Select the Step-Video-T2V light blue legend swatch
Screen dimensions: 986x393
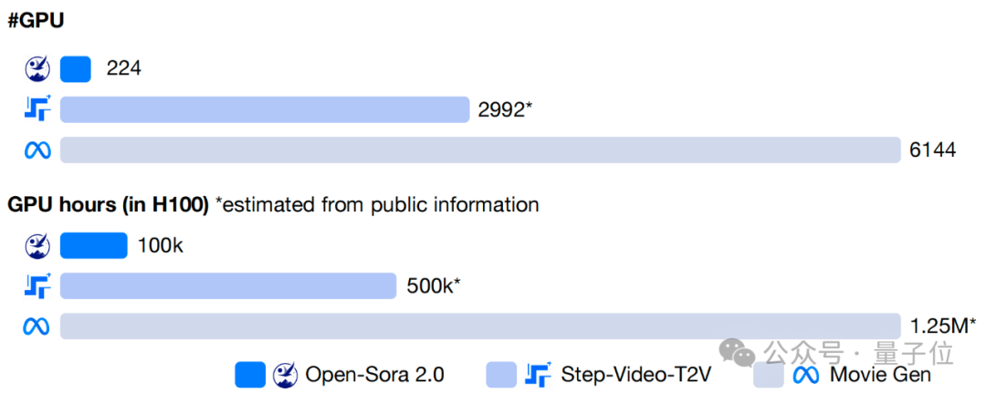502,375
